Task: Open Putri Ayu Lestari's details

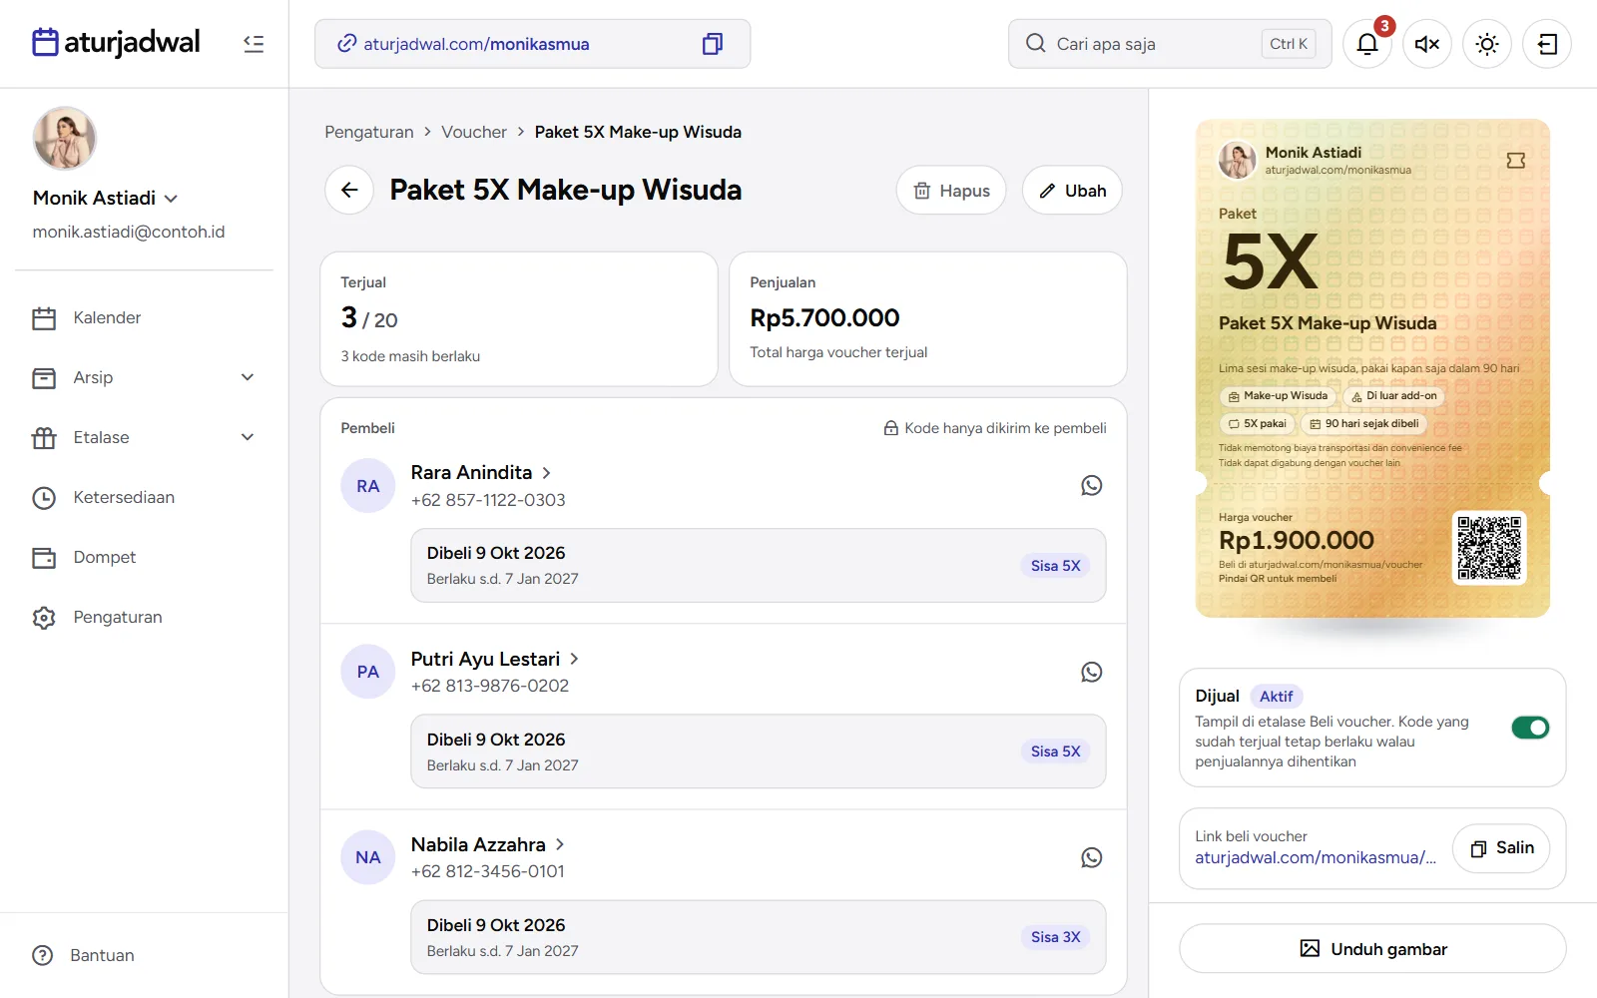Action: [495, 659]
